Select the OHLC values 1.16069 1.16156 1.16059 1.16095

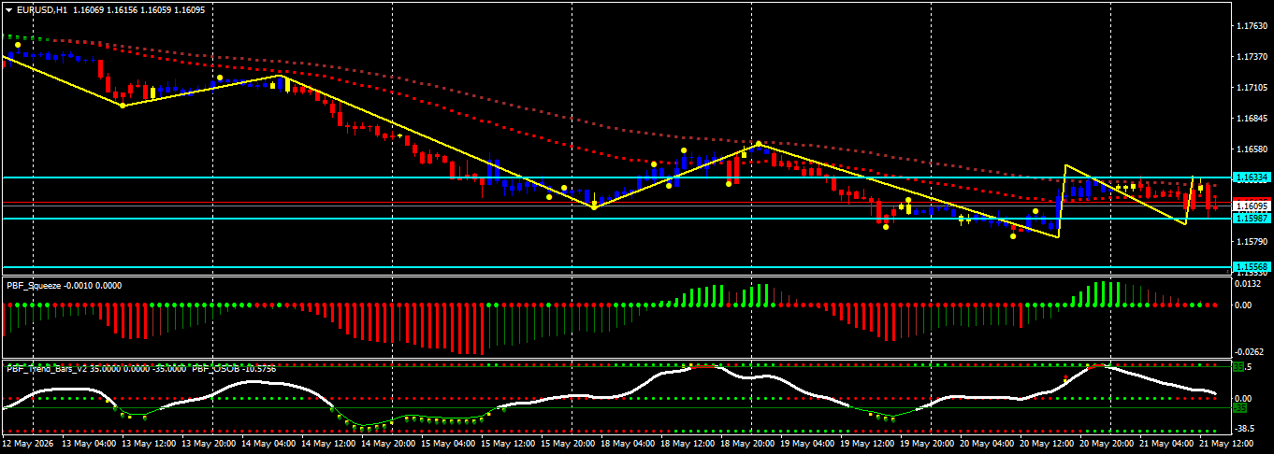coord(138,8)
